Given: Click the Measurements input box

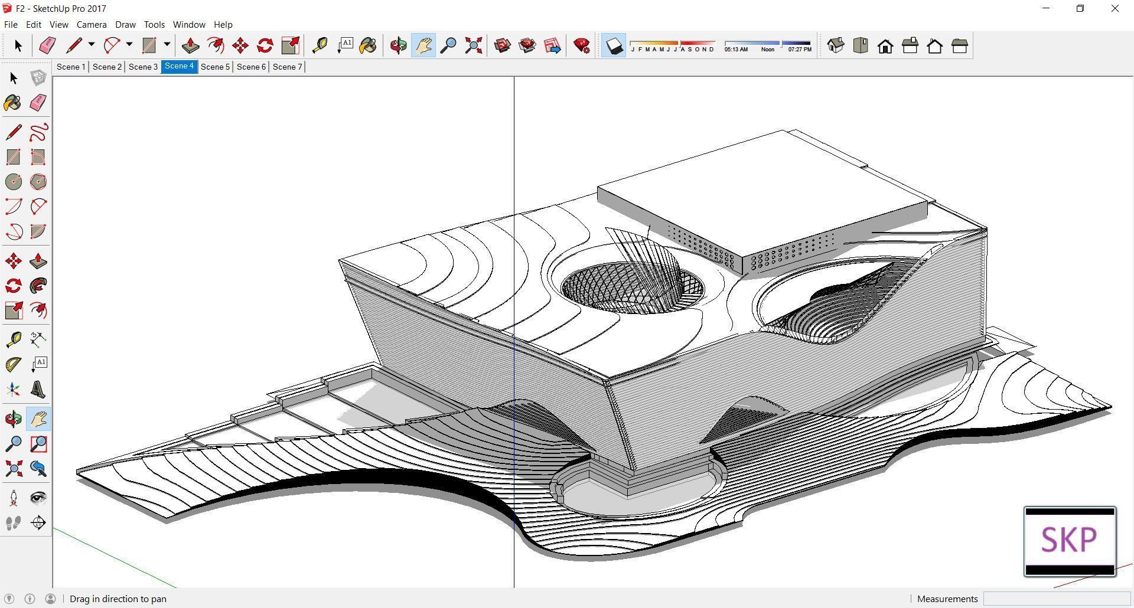Looking at the screenshot, I should pyautogui.click(x=1056, y=599).
